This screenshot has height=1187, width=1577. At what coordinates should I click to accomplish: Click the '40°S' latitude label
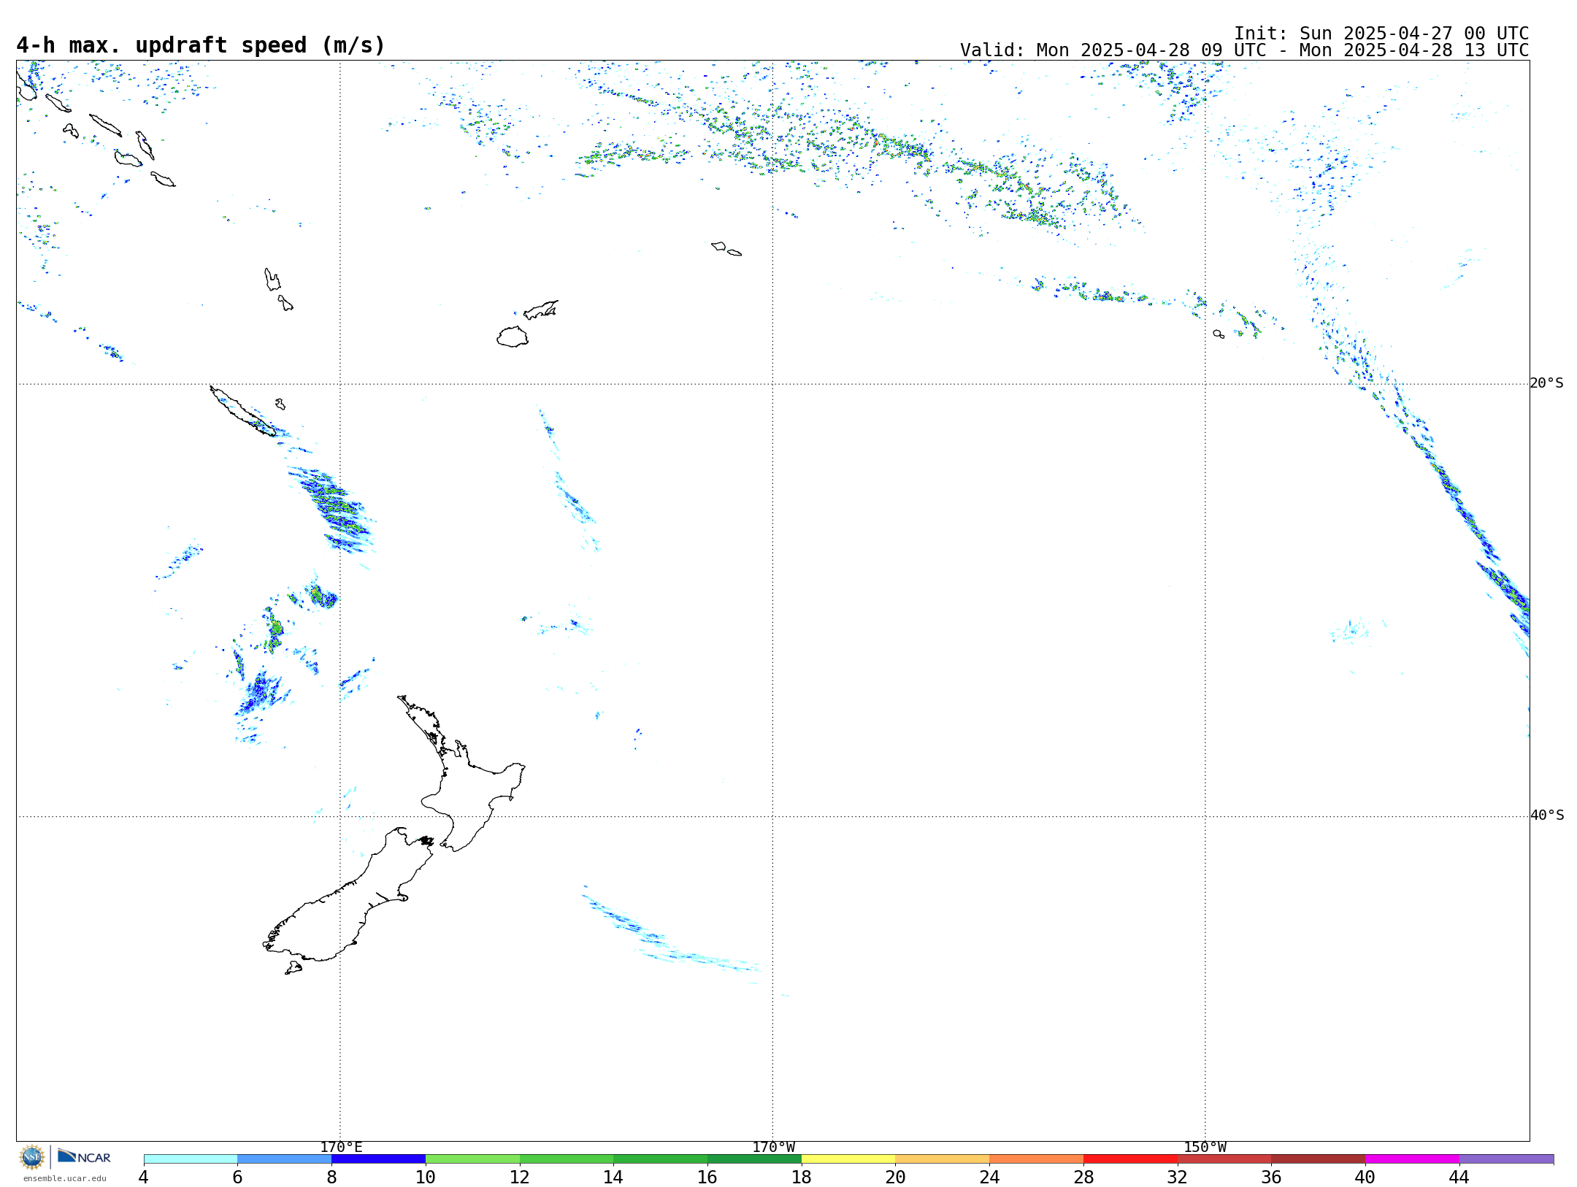pyautogui.click(x=1547, y=815)
